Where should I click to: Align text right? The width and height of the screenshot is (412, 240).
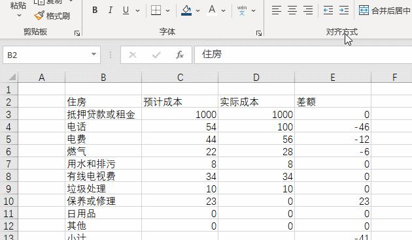click(308, 10)
